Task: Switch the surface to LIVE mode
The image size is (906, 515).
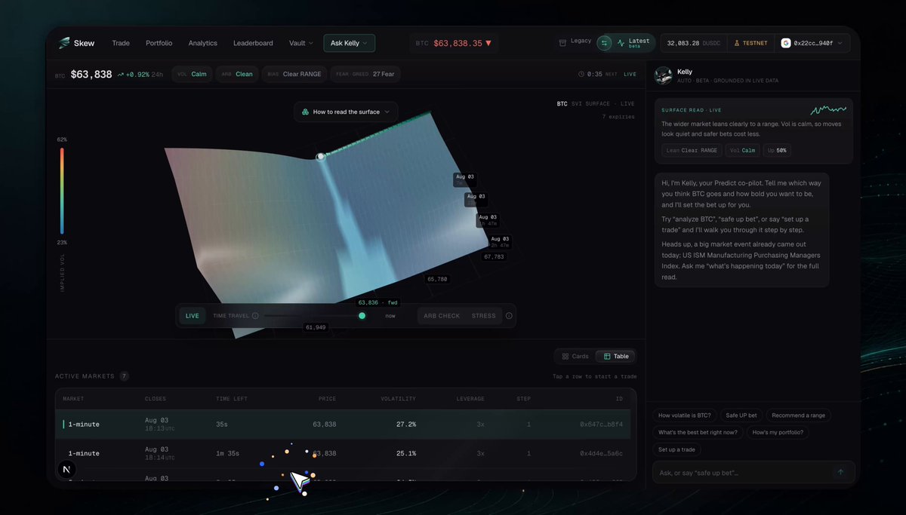Action: 193,316
